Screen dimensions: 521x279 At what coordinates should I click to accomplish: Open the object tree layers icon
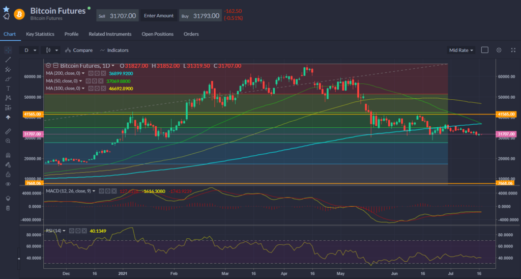8,199
